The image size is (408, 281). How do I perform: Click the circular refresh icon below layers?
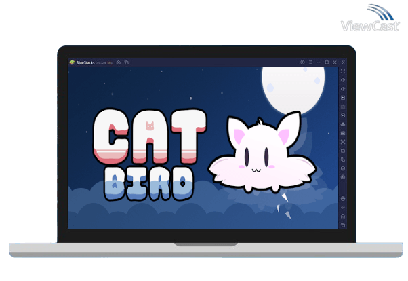(343, 177)
